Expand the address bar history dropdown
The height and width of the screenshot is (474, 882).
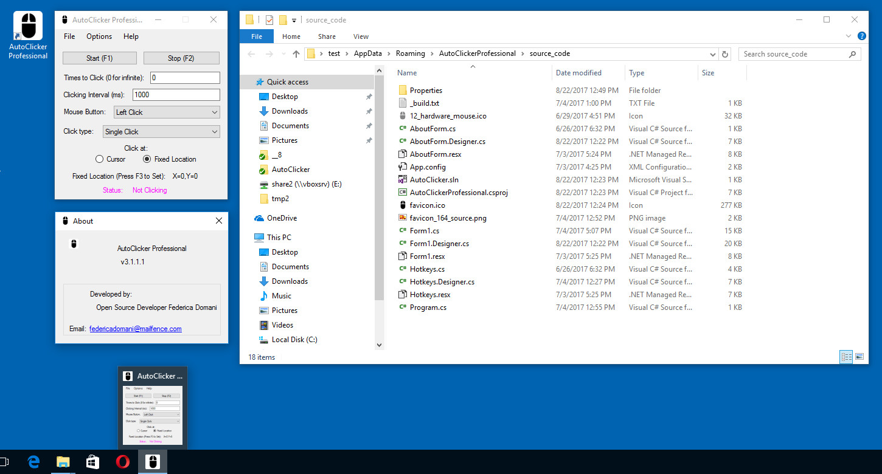point(712,54)
